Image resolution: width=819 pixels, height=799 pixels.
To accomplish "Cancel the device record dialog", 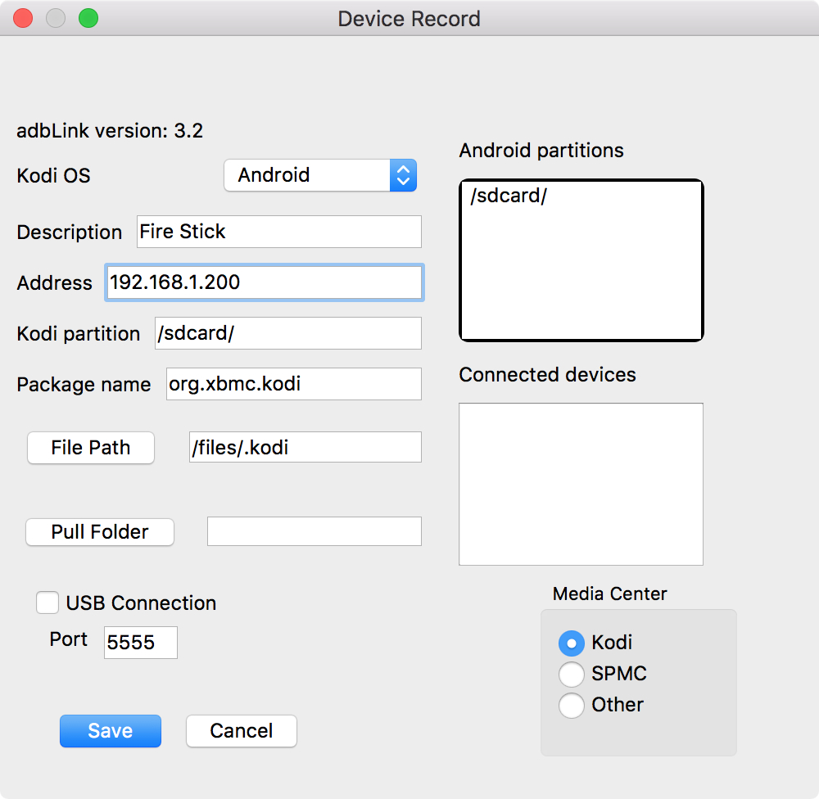I will 242,730.
